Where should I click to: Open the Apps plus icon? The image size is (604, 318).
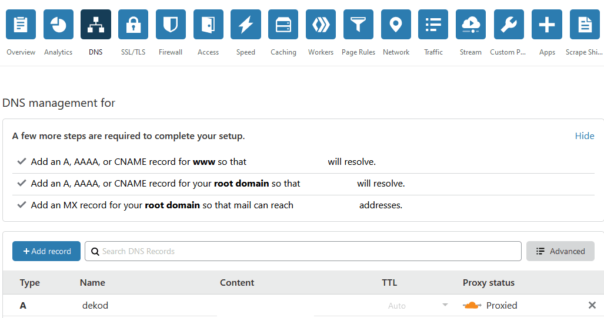547,25
